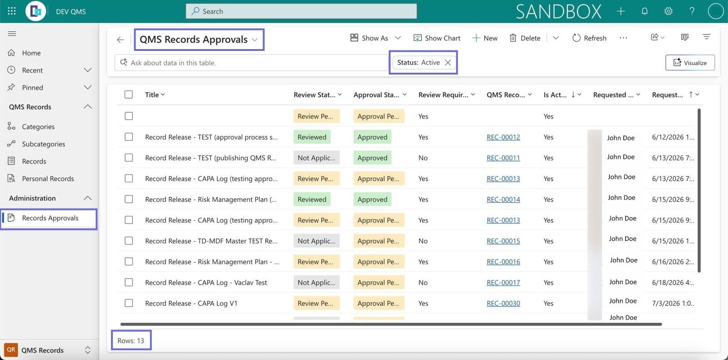Screen dimensions: 728x360
Task: Open the app launcher waffle icon
Action: coord(12,11)
